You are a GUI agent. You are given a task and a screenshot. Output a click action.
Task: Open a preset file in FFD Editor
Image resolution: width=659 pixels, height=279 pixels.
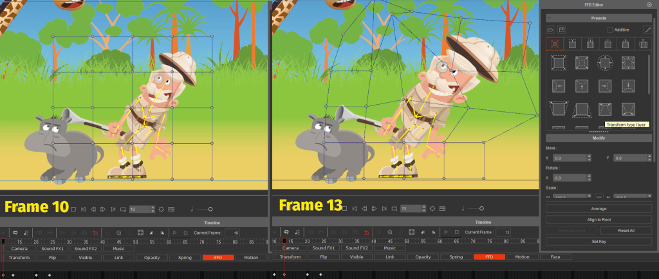pos(550,30)
